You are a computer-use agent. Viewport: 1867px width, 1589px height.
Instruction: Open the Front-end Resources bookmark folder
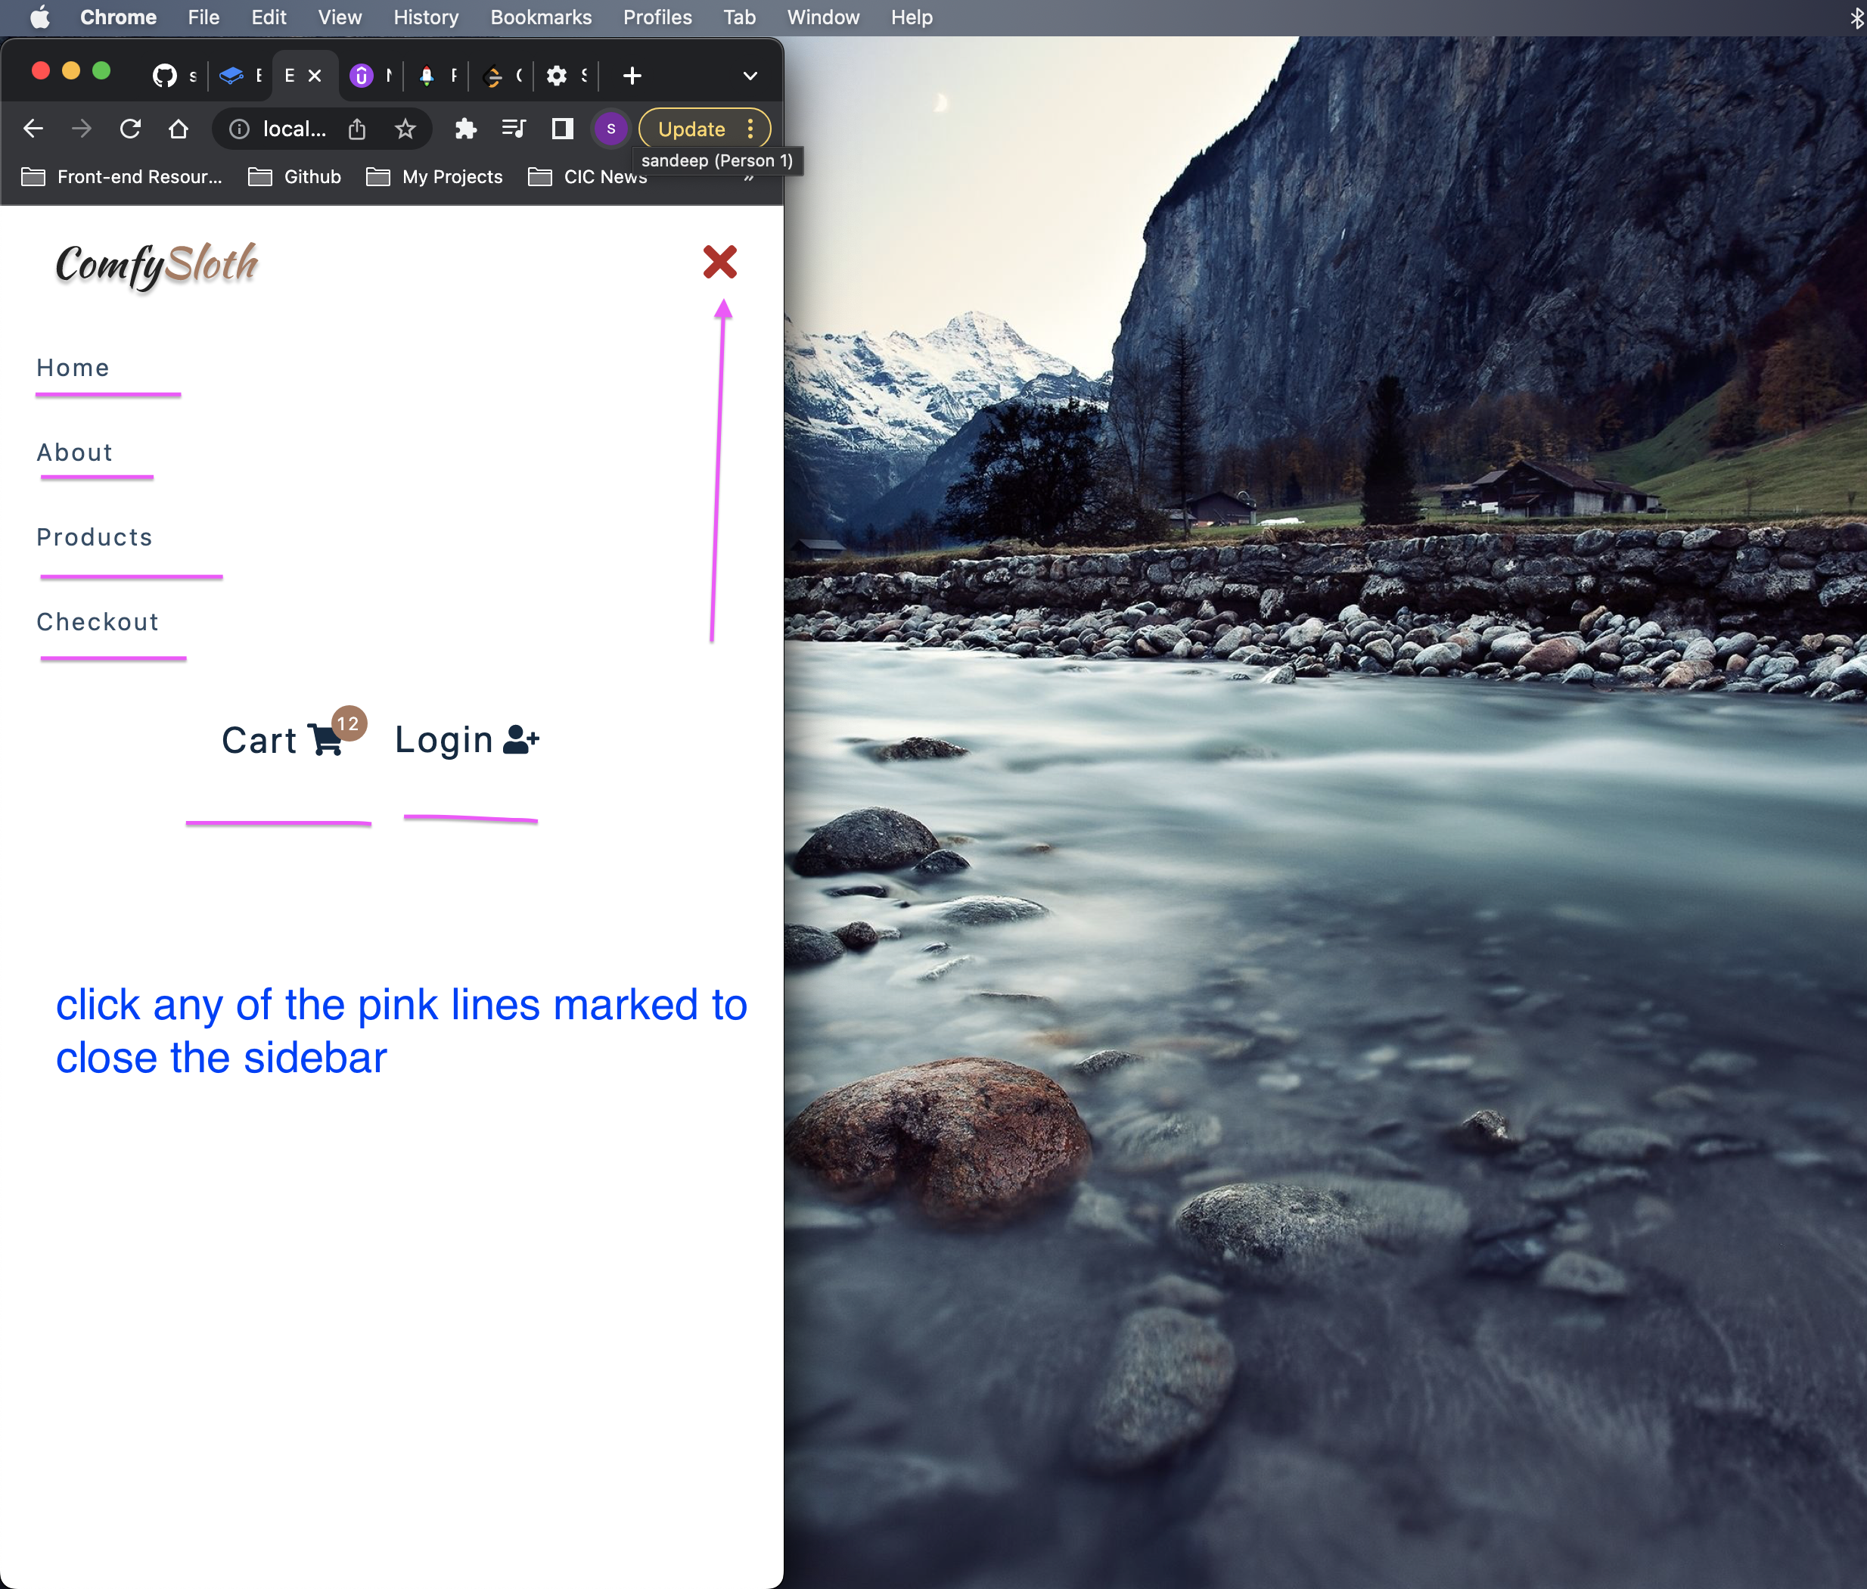coord(123,176)
